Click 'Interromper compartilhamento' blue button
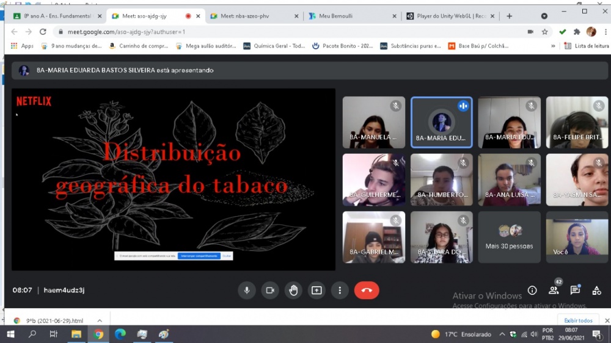Image resolution: width=611 pixels, height=343 pixels. [x=199, y=256]
